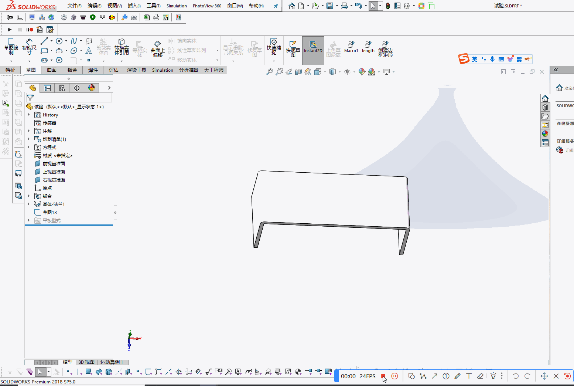Expand the History tree node
This screenshot has width=574, height=386.
[29, 115]
